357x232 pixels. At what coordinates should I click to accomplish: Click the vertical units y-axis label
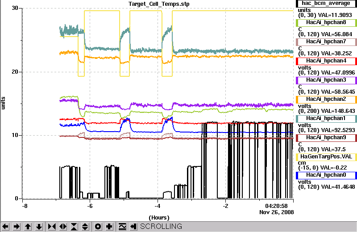(3, 103)
